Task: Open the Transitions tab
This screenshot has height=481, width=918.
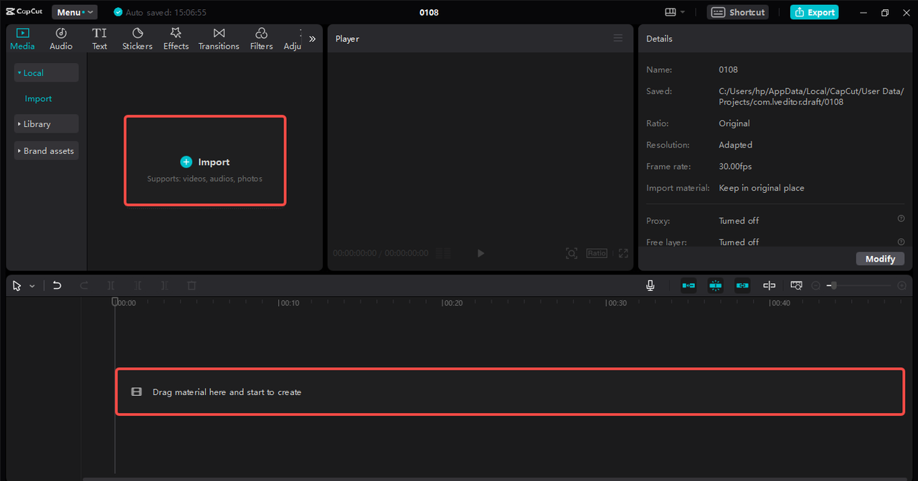Action: click(219, 39)
